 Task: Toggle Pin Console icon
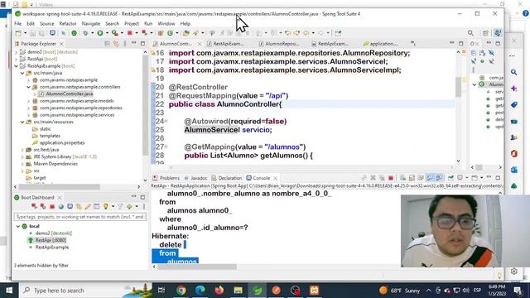click(x=450, y=178)
